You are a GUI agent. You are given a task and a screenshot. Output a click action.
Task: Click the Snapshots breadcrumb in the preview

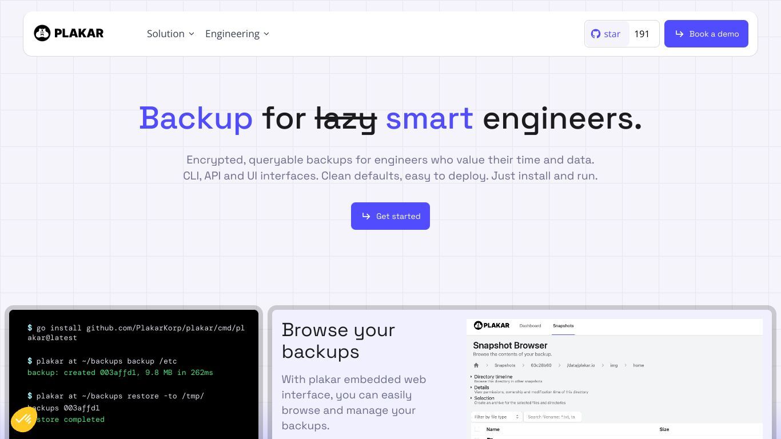[505, 365]
